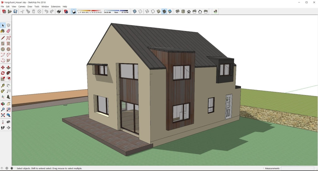Select the Tape Measure tool

coord(3,85)
